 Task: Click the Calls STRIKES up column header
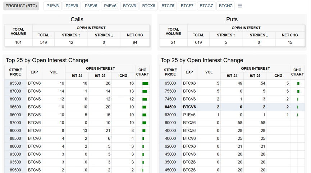[71, 35]
